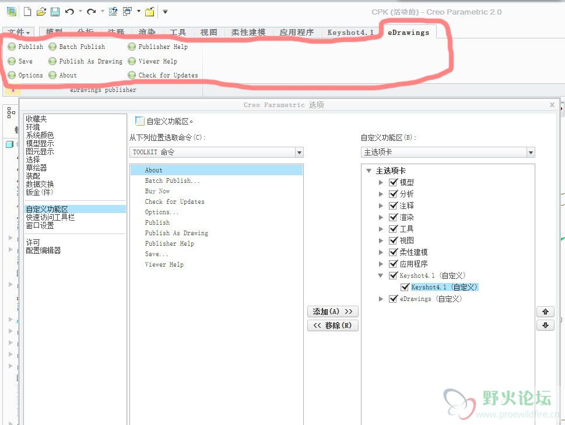This screenshot has height=425, width=565.
Task: Click the Viewer Help ribbon icon
Action: [x=132, y=61]
